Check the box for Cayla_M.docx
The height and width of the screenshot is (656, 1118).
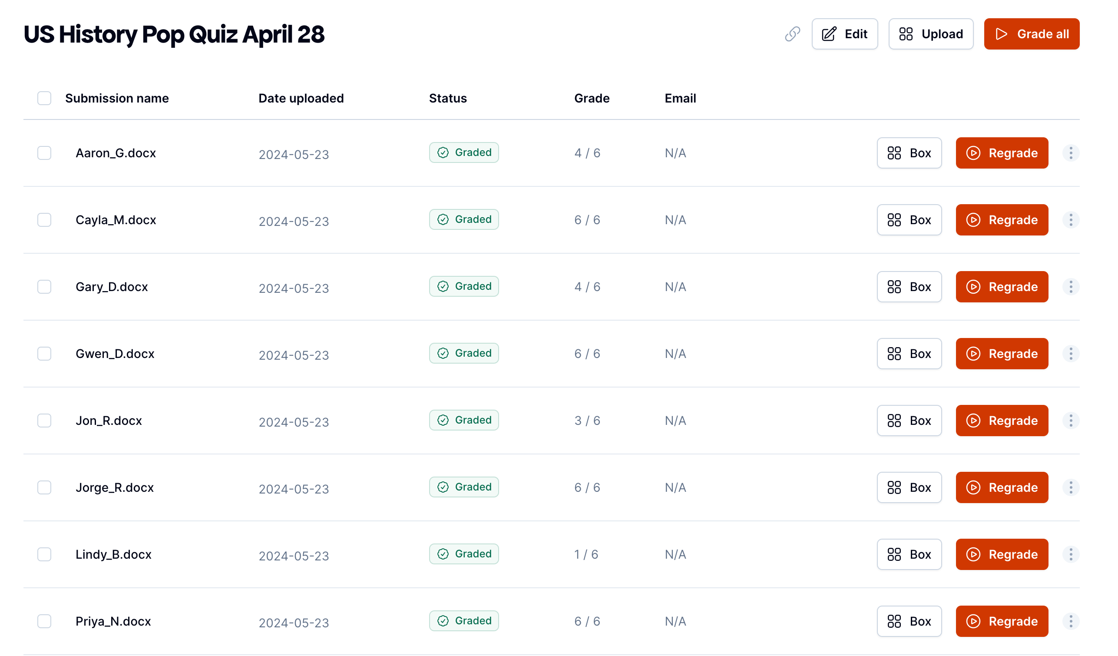(x=44, y=220)
